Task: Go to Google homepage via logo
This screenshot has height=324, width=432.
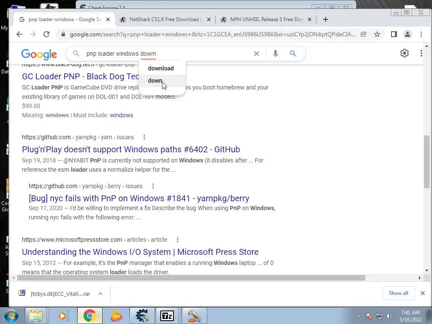Action: [x=39, y=54]
